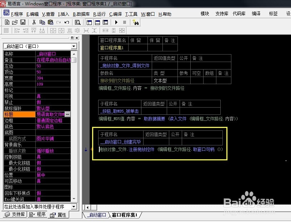This screenshot has height=222, width=291.
Task: Click the Undo arrow icon
Action: point(67,22)
